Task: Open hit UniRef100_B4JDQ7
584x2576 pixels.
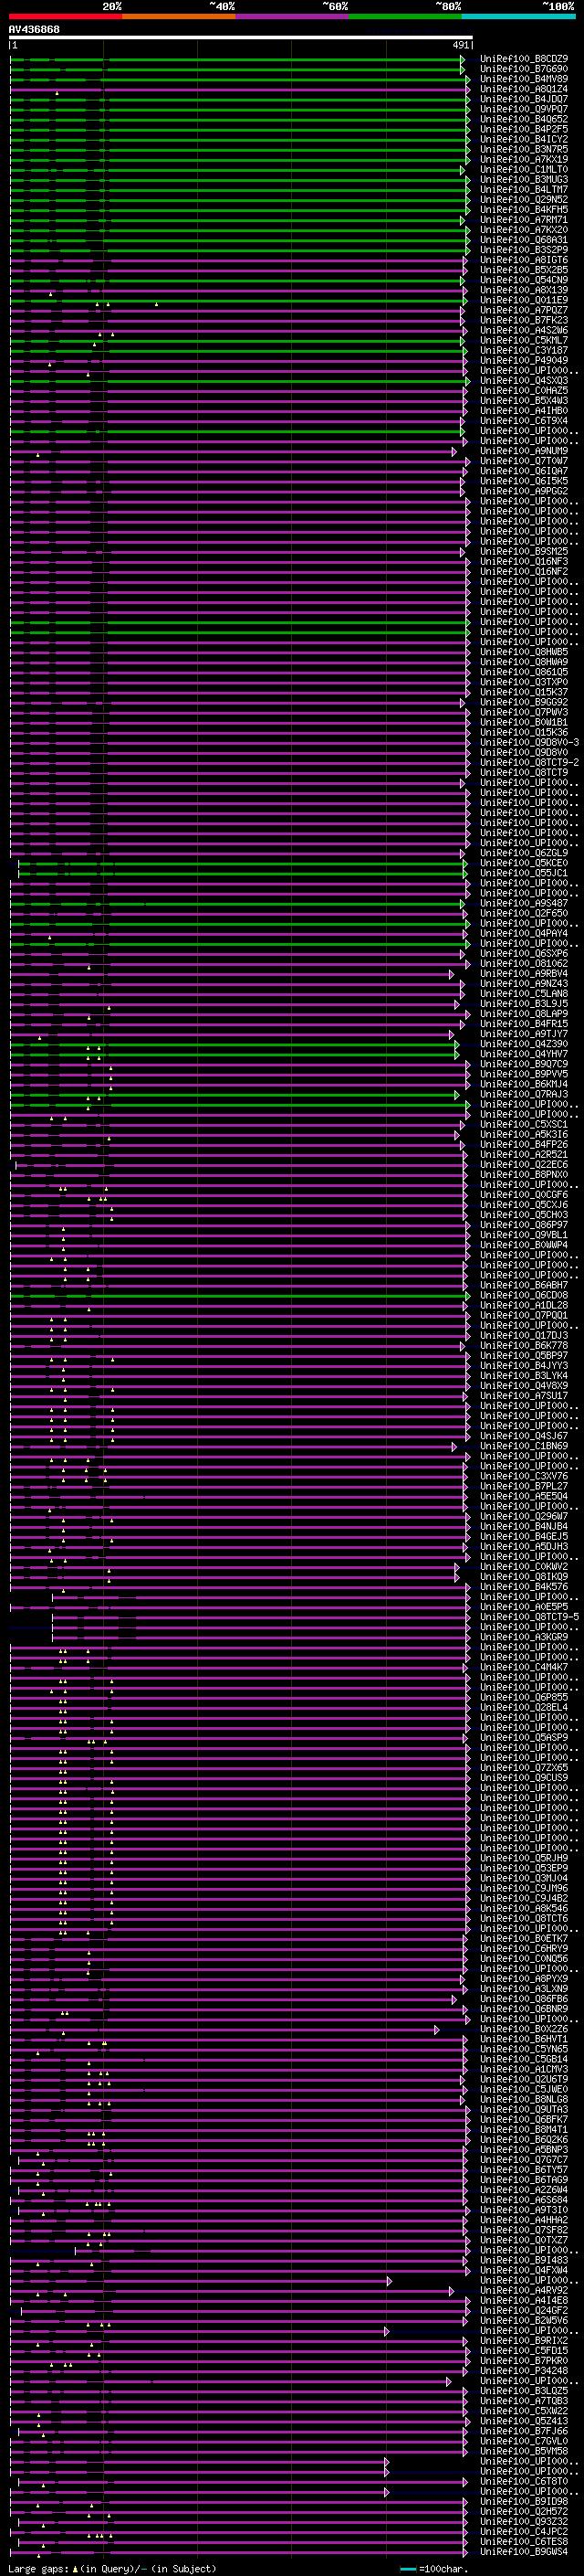Action: point(524,99)
